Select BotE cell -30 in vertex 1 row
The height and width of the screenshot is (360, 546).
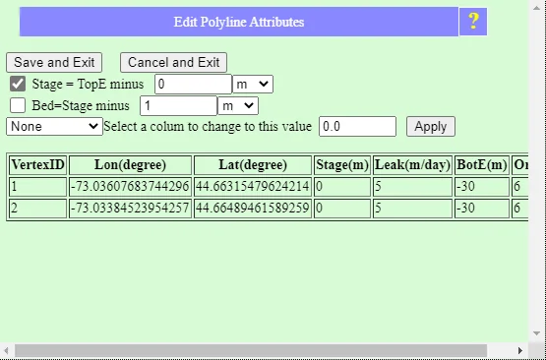pos(482,187)
